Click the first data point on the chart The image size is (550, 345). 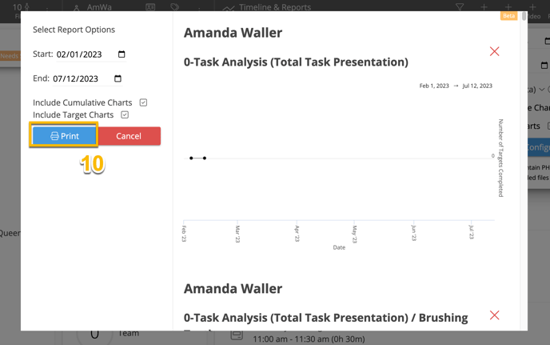tap(191, 158)
